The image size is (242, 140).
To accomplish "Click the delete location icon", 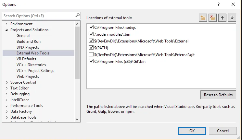I will [x=212, y=18].
